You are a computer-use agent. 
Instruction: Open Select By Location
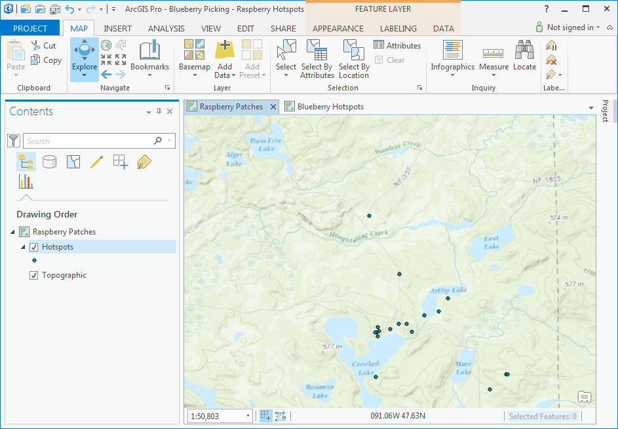click(353, 59)
